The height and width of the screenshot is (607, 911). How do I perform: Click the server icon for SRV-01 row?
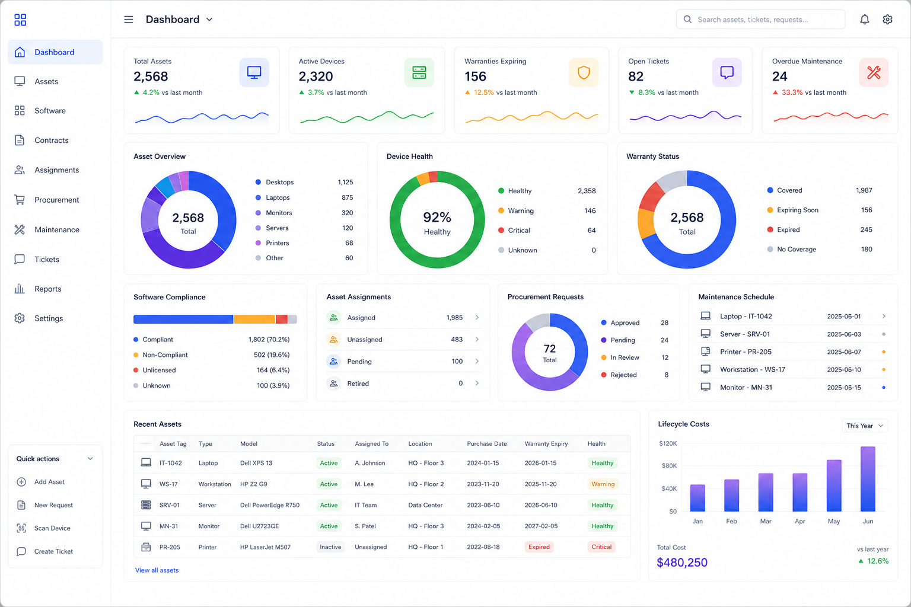[x=146, y=505]
